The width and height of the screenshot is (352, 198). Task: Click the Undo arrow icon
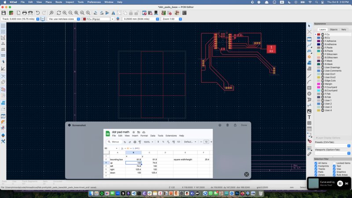[x=38, y=13]
